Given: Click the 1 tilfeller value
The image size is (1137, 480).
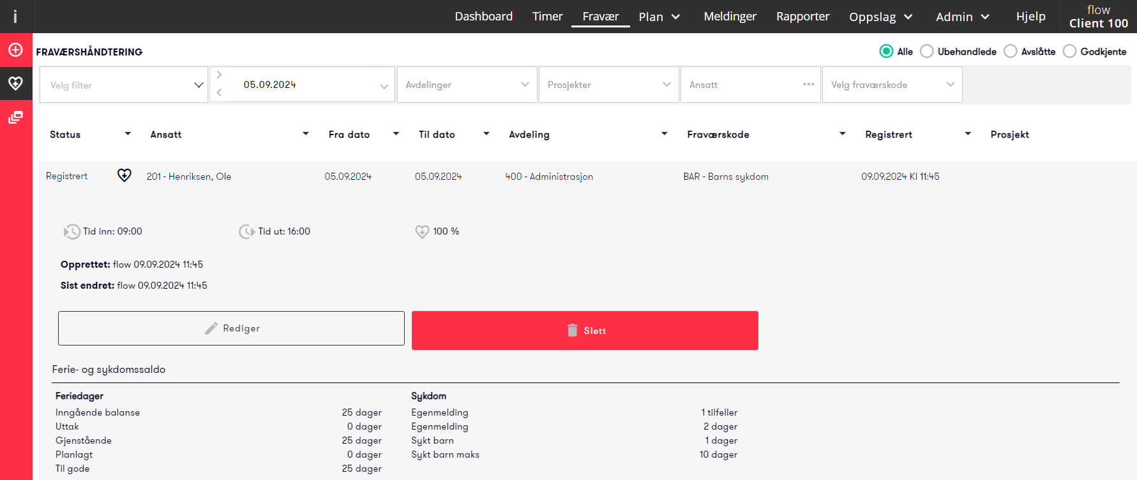Looking at the screenshot, I should point(719,412).
